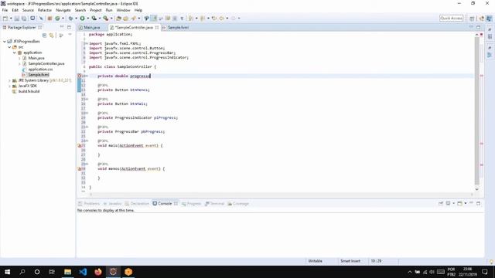495x278 pixels.
Task: Collapse the JFXProgressBars project node
Action: 5,41
